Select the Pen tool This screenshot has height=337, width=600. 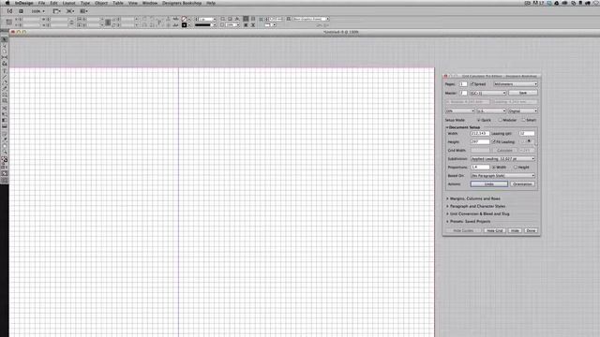click(4, 82)
